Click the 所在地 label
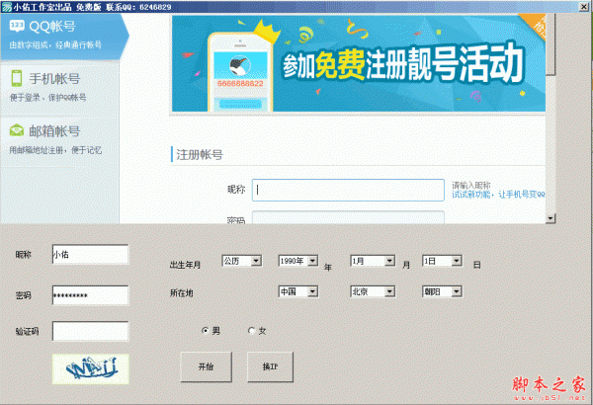 (x=182, y=292)
